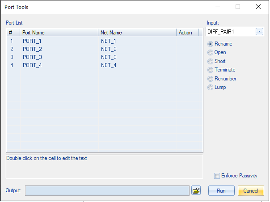Image resolution: width=270 pixels, height=202 pixels.
Task: Choose the Renumber radio option
Action: [x=211, y=79]
